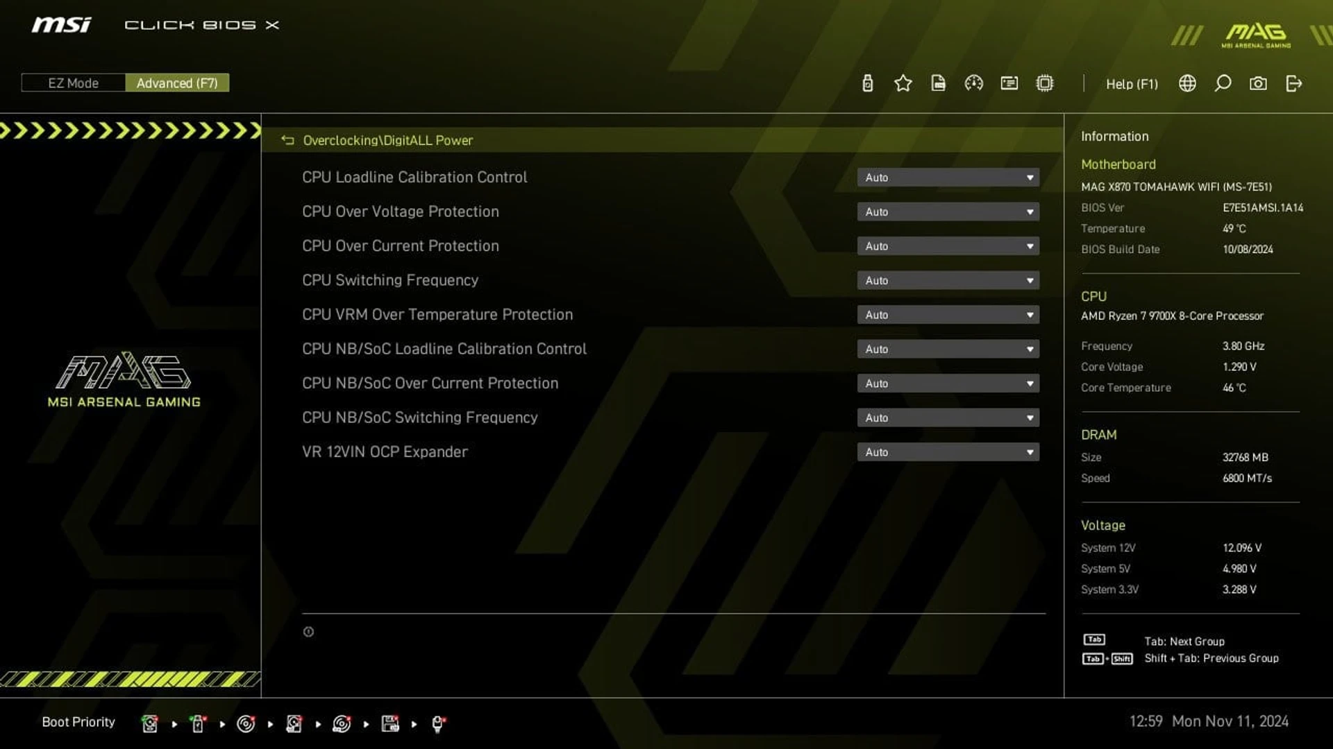This screenshot has height=749, width=1333.
Task: Click the clock showing 12:59 Mon Nov 11, 2024
Action: 1209,721
